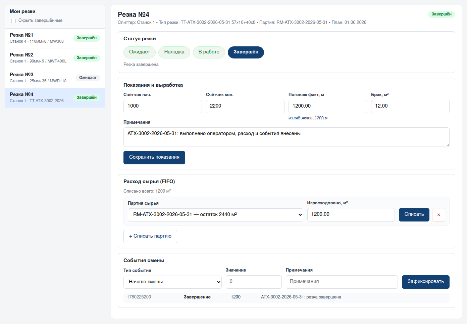Focus the 'Погонаж факт, м' field
Image resolution: width=467 pixels, height=324 pixels.
click(x=328, y=107)
